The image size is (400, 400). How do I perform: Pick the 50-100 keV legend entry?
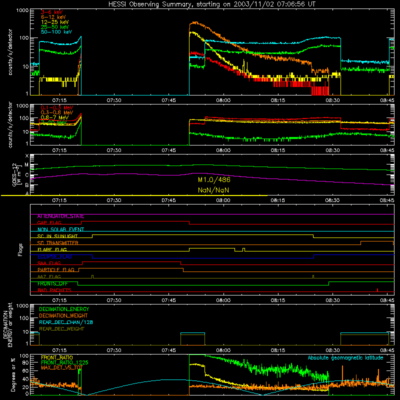(56, 32)
